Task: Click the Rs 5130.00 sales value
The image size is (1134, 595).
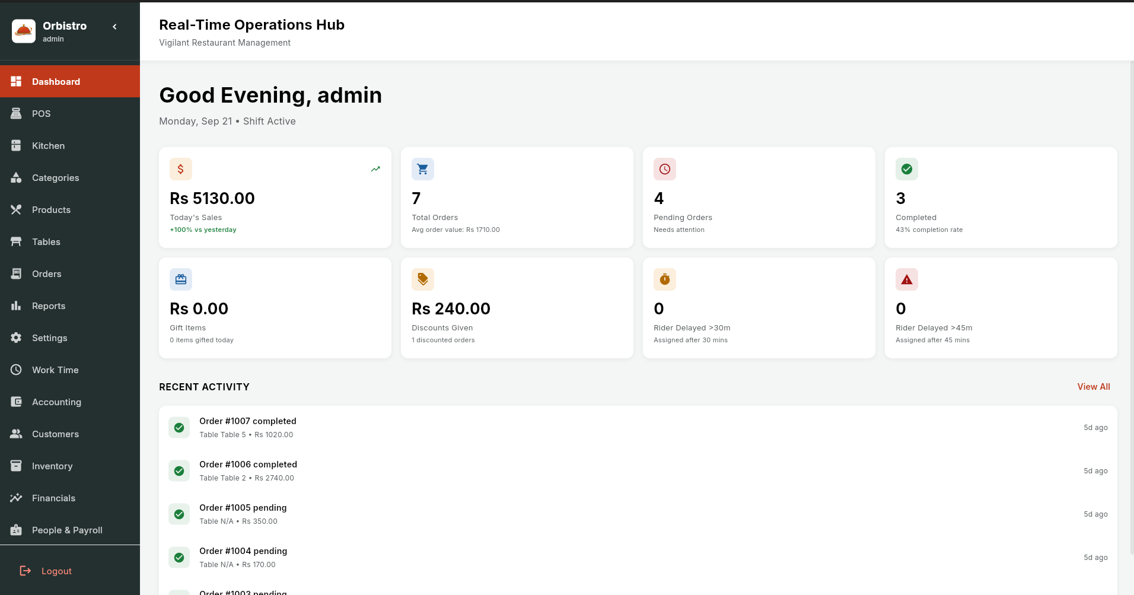Action: [x=212, y=198]
